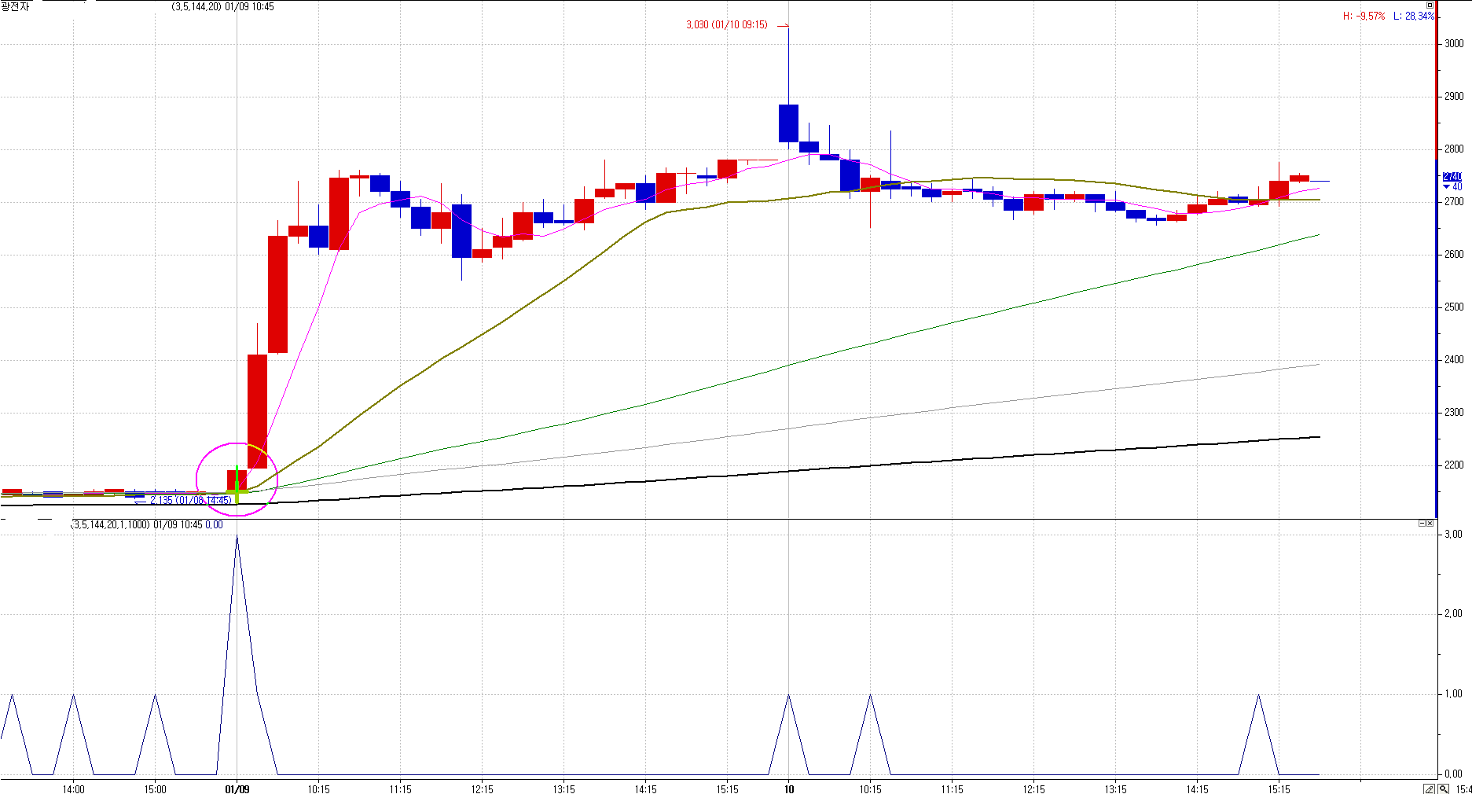Click the current price tag 2740 on axis
The width and height of the screenshot is (1472, 794).
click(x=1452, y=177)
